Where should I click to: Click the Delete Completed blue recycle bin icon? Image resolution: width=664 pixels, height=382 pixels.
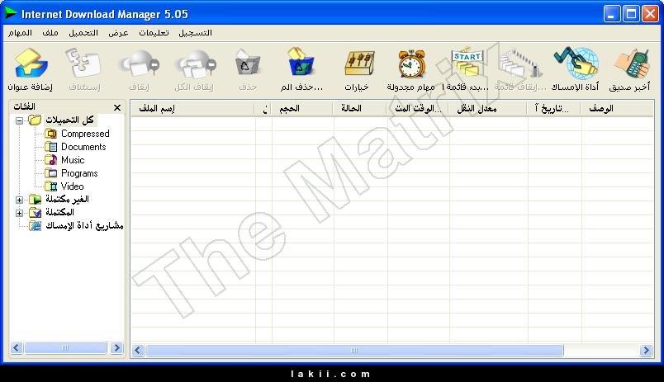tap(301, 63)
